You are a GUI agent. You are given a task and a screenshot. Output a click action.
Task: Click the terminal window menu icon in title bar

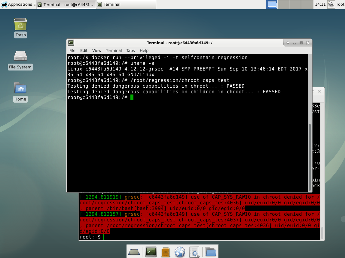71,43
